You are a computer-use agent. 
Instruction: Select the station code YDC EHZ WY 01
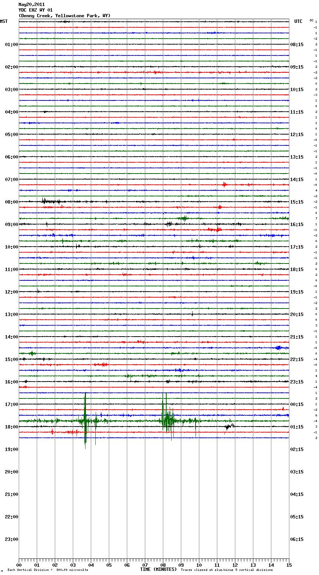click(x=35, y=10)
